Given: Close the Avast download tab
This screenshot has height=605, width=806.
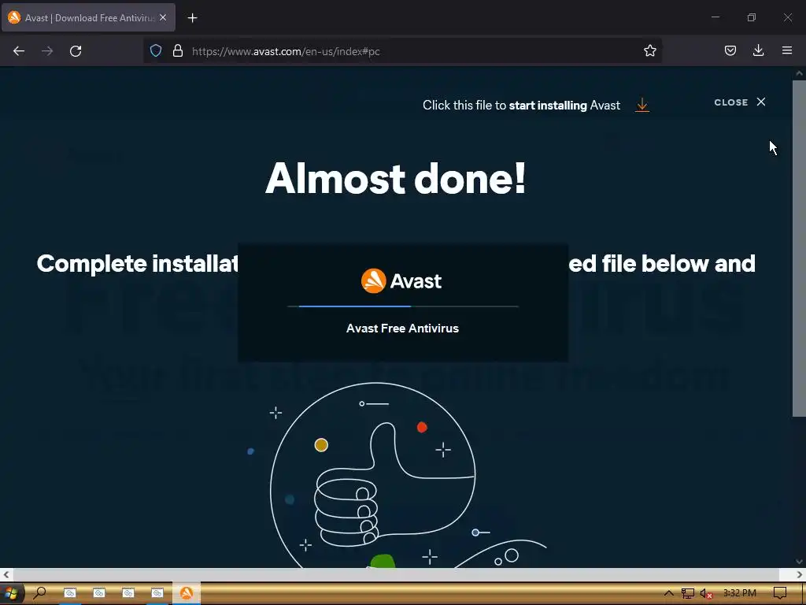Looking at the screenshot, I should coord(163,17).
